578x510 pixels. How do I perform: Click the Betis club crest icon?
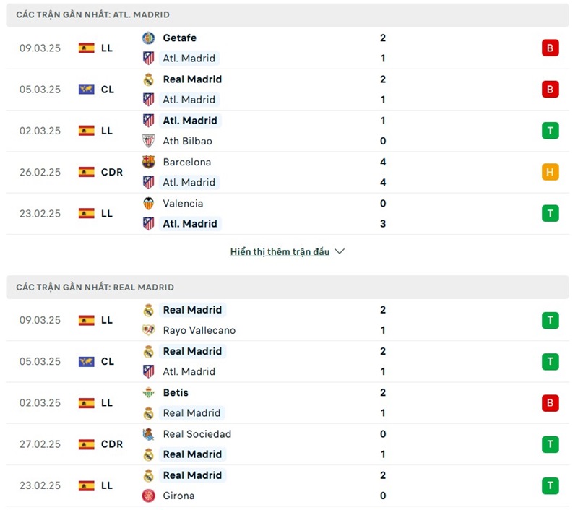148,393
